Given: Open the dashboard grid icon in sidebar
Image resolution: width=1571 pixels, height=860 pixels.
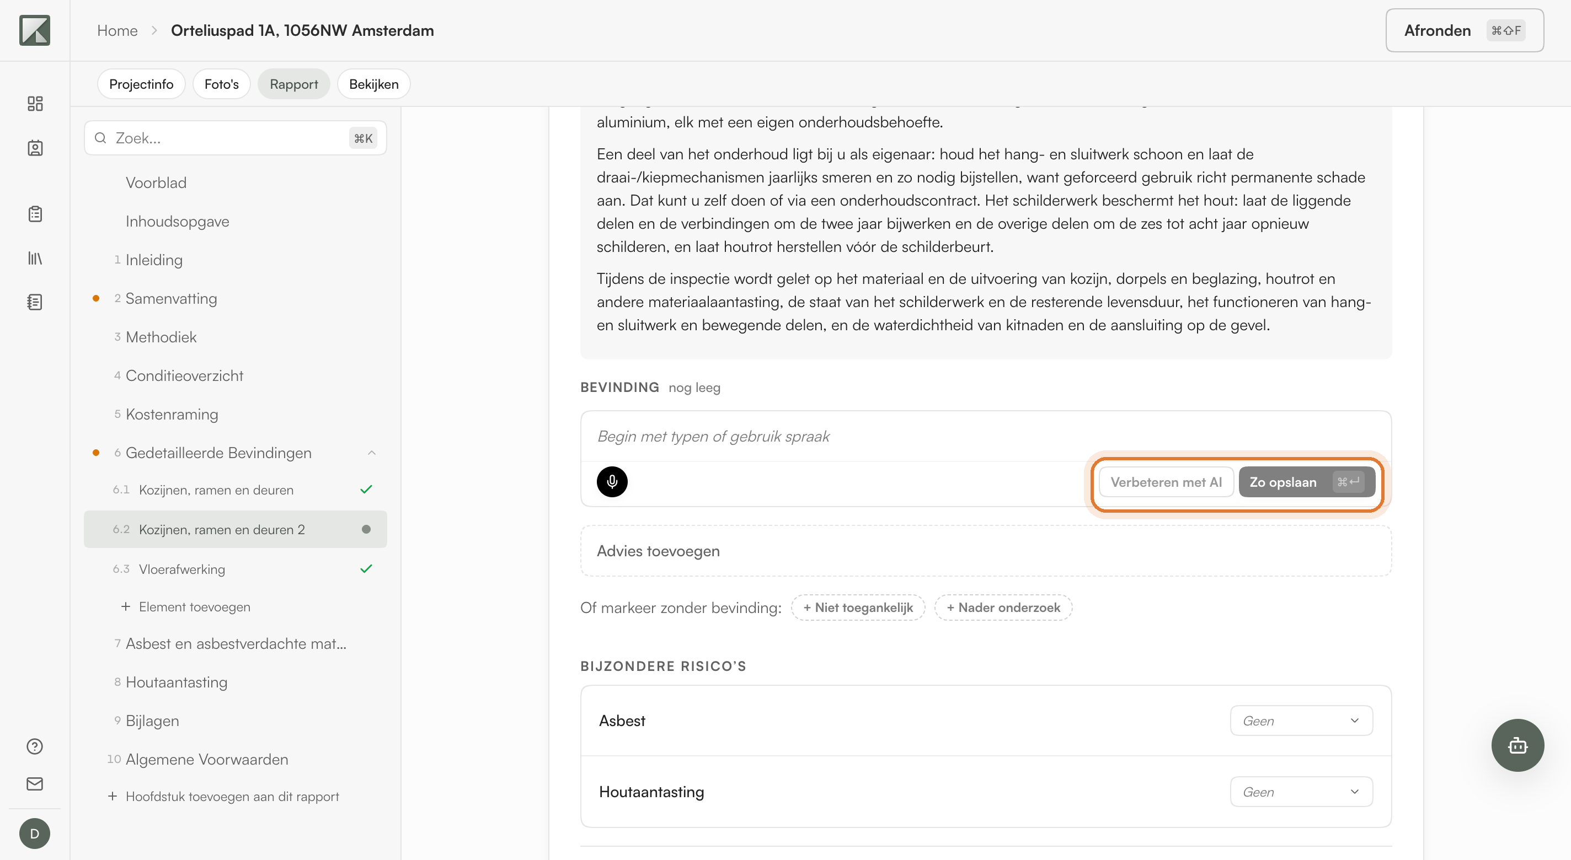Looking at the screenshot, I should coord(35,104).
